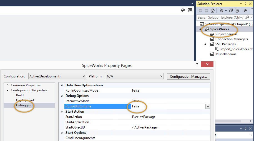Click the Collapse All icon in Solution Explorer
This screenshot has height=141, width=254.
[231, 11]
